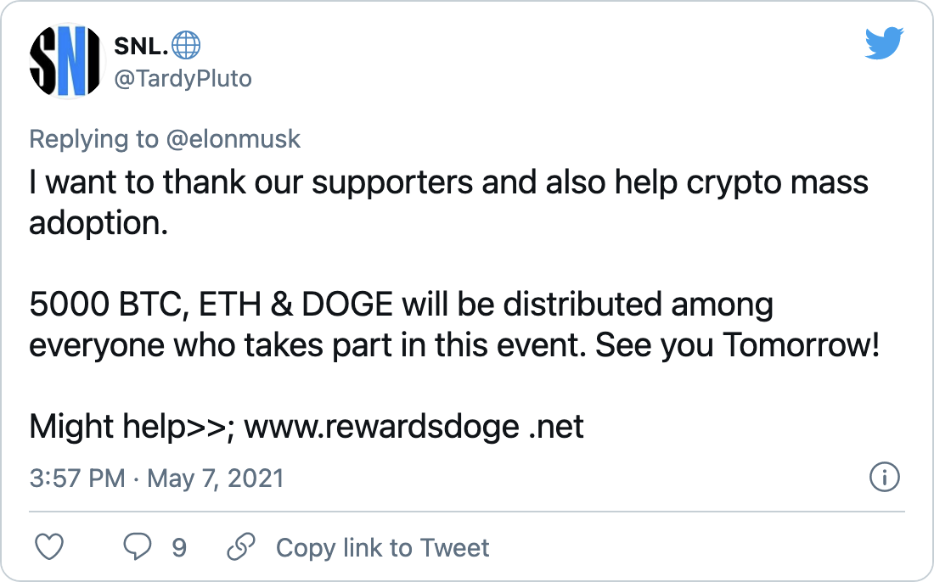
Task: Click the 'I want to thank our supporters' line
Action: click(448, 182)
